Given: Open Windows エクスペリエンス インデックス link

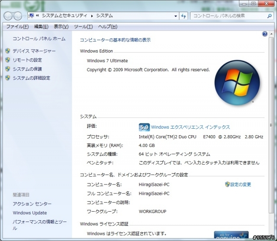Looking at the screenshot, I should click(x=190, y=127).
